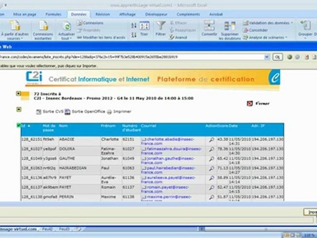Click the Importer button
The width and height of the screenshot is (317, 238).
coord(310,212)
